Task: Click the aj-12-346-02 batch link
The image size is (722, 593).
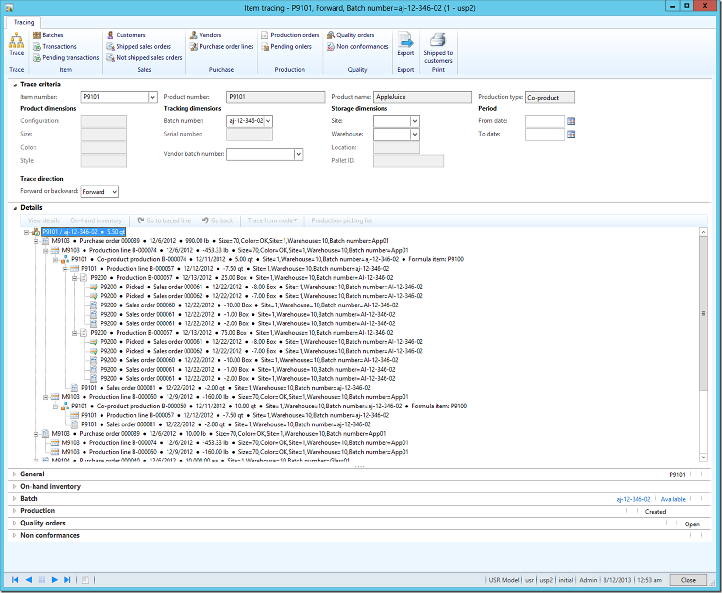Action: 633,499
